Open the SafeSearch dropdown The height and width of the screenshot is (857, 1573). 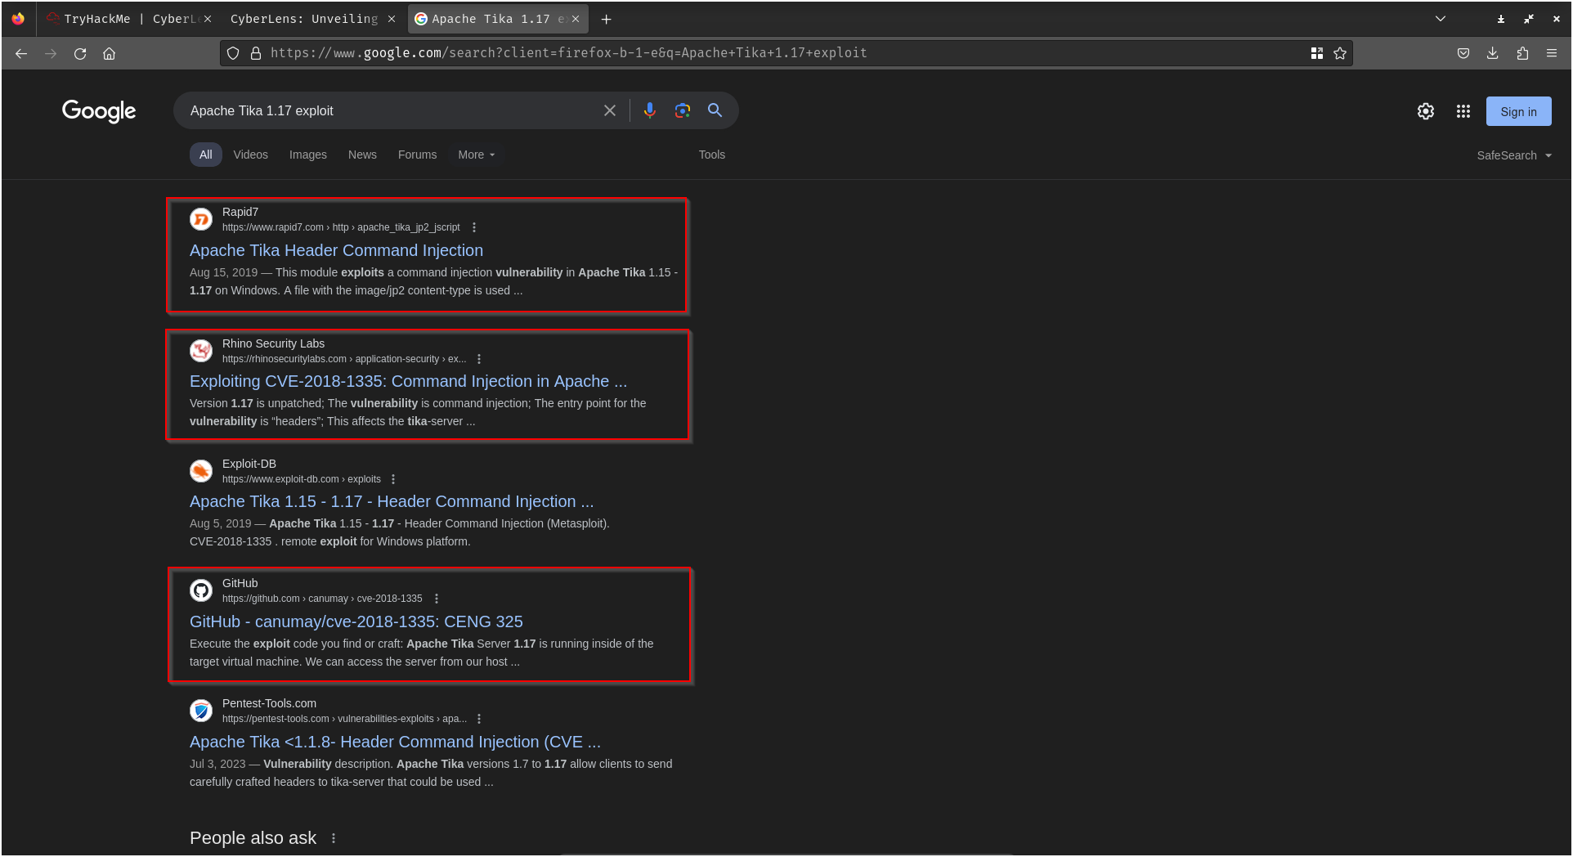click(1513, 155)
